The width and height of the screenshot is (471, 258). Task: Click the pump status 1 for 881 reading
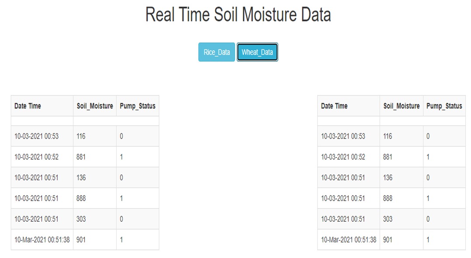(x=121, y=156)
